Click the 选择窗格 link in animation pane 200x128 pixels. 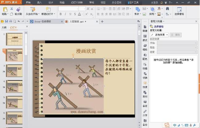[158, 27]
